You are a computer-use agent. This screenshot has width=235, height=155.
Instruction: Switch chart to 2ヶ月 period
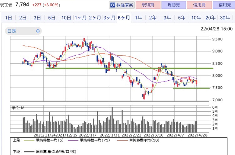point(95,18)
